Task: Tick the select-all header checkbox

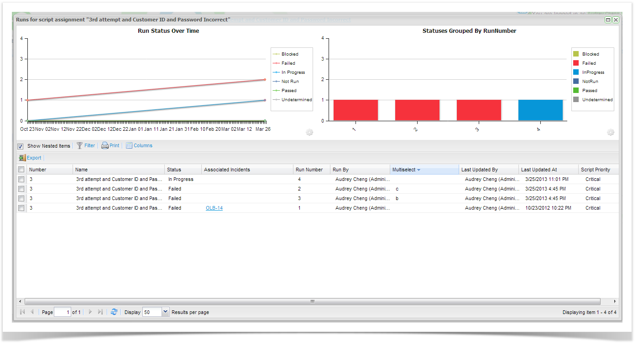Action: pos(21,170)
